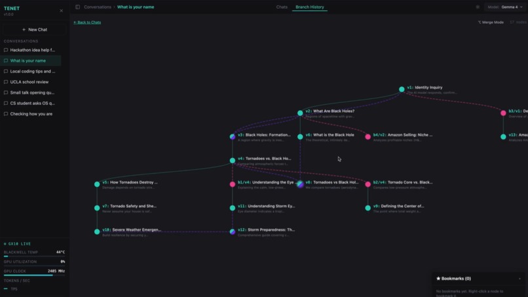
Task: Click the TENET app title
Action: tap(12, 9)
